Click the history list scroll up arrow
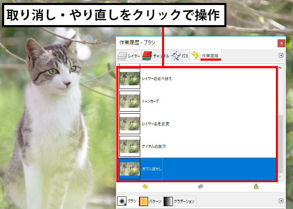The width and height of the screenshot is (293, 209). (280, 68)
